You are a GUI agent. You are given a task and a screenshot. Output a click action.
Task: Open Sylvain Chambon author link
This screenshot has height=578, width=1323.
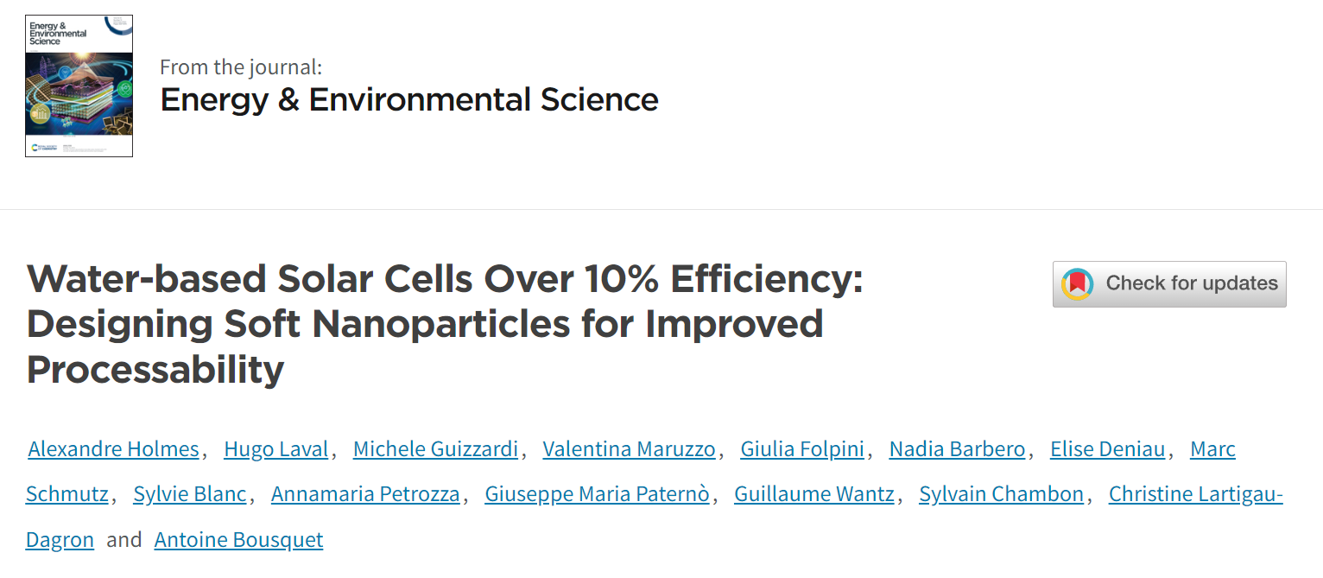[x=1001, y=494]
